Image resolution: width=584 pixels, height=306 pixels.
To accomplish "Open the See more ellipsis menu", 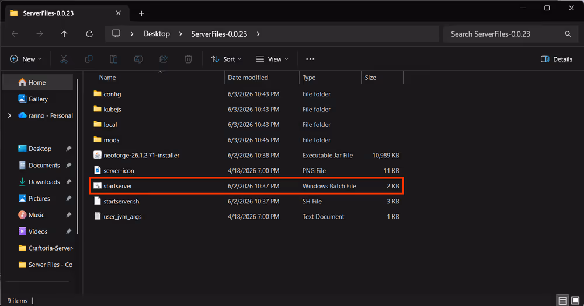I will (x=310, y=59).
